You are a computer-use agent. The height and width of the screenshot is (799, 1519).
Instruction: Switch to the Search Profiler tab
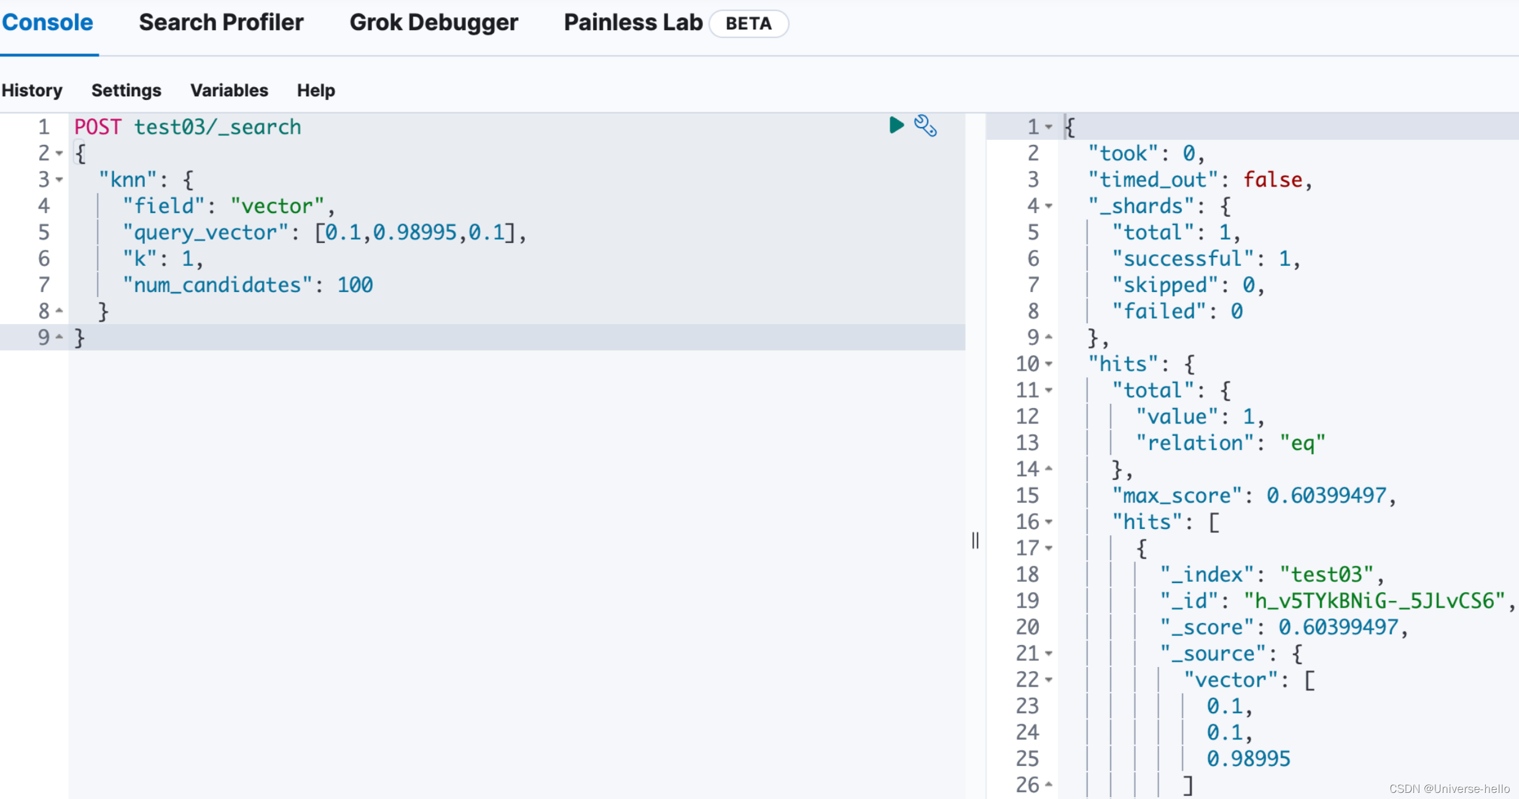[221, 22]
